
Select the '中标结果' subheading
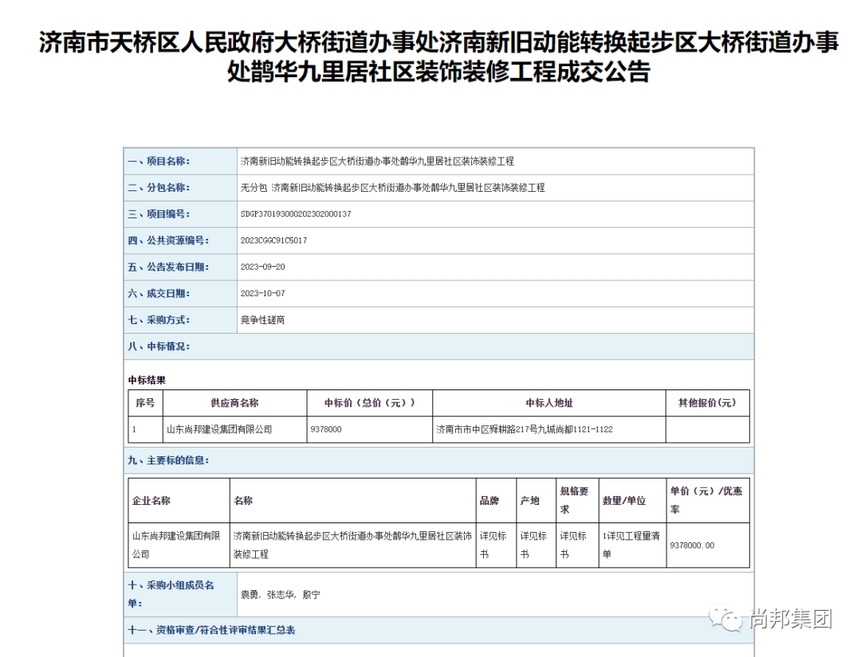tap(147, 380)
